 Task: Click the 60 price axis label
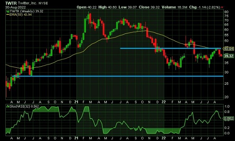point(226,30)
